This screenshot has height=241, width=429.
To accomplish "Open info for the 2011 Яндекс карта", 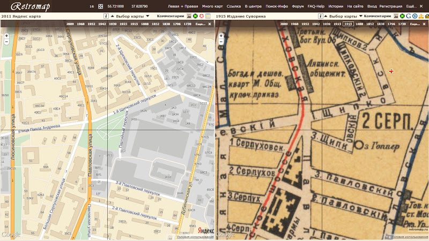I will pyautogui.click(x=106, y=16).
